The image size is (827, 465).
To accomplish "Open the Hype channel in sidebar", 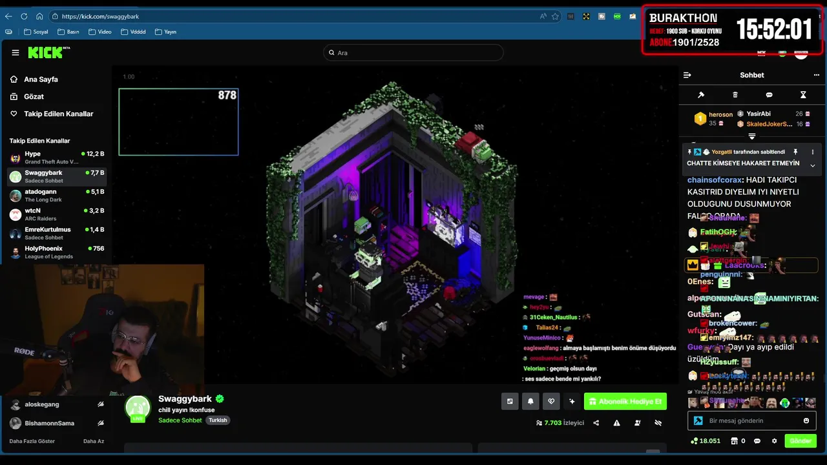I will pyautogui.click(x=57, y=158).
